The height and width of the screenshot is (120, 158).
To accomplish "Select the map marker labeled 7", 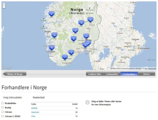I will pyautogui.click(x=65, y=57).
